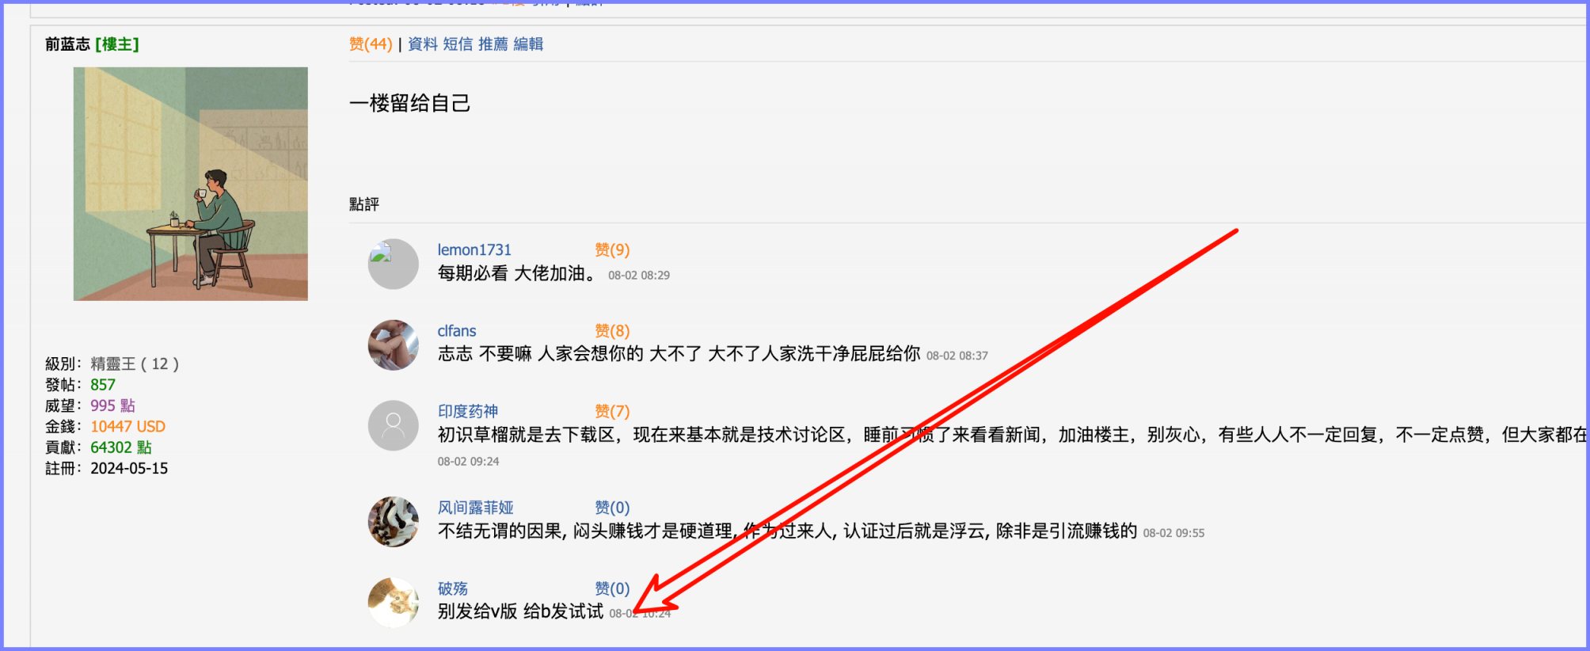Like the post via 赞(44)
This screenshot has height=651, width=1590.
[x=371, y=44]
